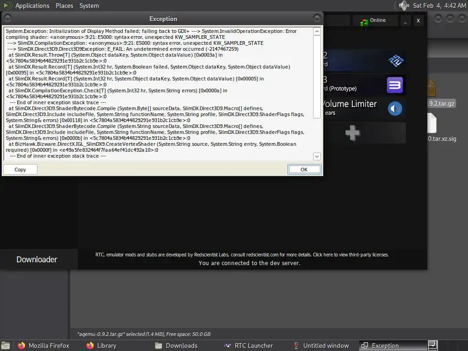The width and height of the screenshot is (468, 351).
Task: Select the Volume Limiter speaker icon
Action: point(395,109)
